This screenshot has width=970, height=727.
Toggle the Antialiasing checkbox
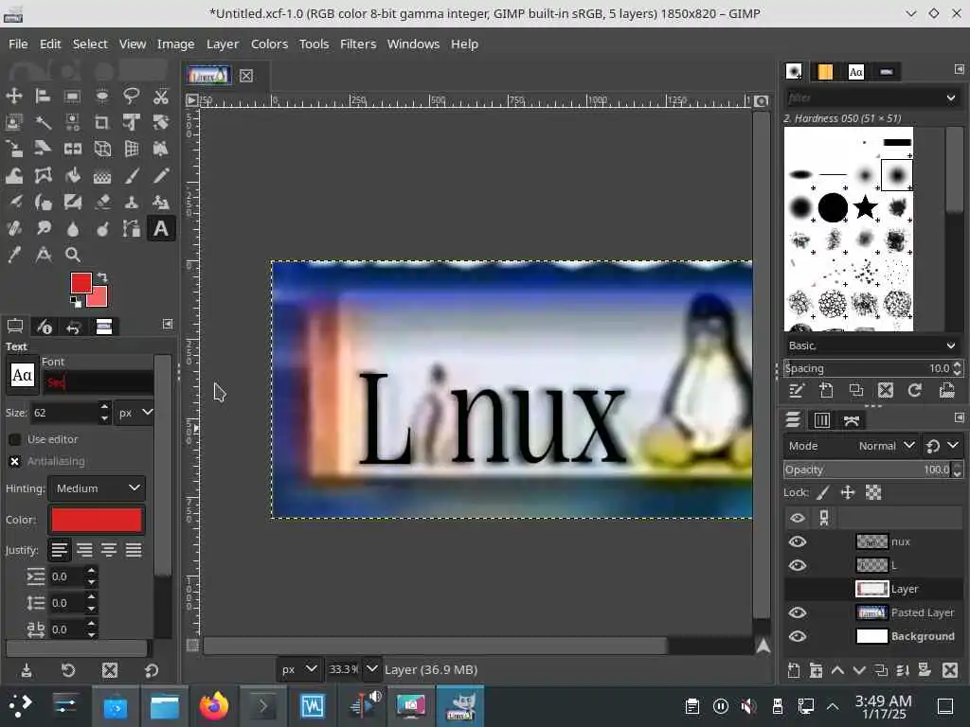coord(15,461)
